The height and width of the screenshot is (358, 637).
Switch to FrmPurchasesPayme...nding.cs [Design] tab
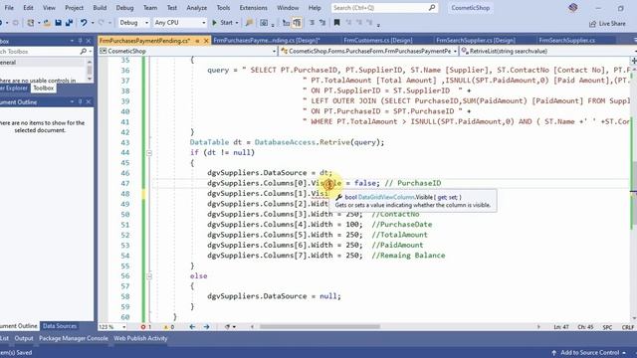[267, 40]
